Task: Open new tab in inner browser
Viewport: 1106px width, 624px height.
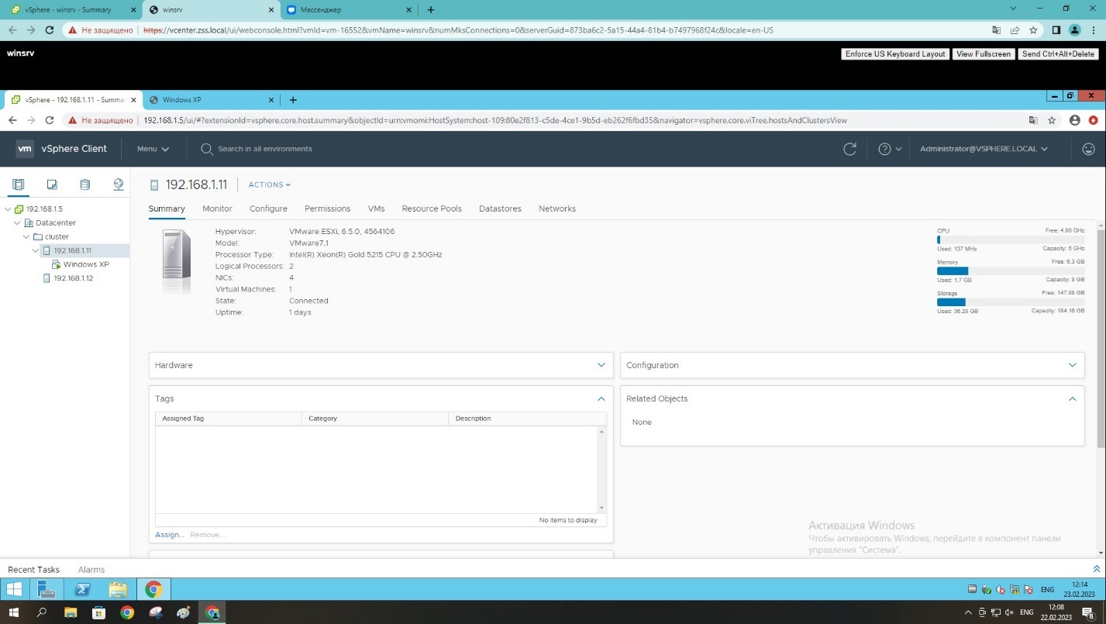Action: pos(293,99)
